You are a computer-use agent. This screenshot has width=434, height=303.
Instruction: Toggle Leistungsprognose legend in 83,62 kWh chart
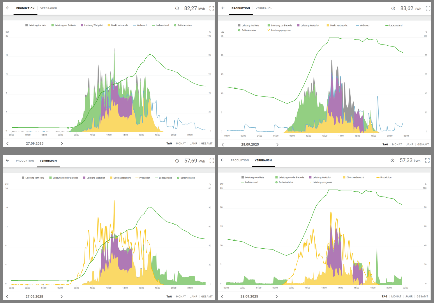coord(280,30)
